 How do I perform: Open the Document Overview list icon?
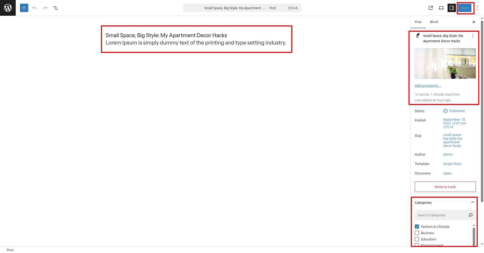[x=56, y=8]
